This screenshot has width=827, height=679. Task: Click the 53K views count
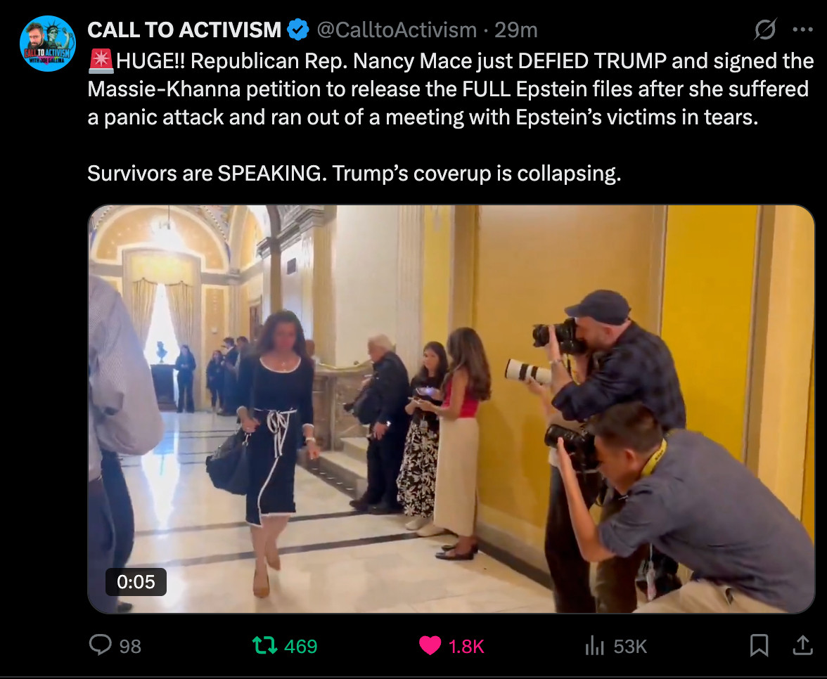click(x=630, y=647)
